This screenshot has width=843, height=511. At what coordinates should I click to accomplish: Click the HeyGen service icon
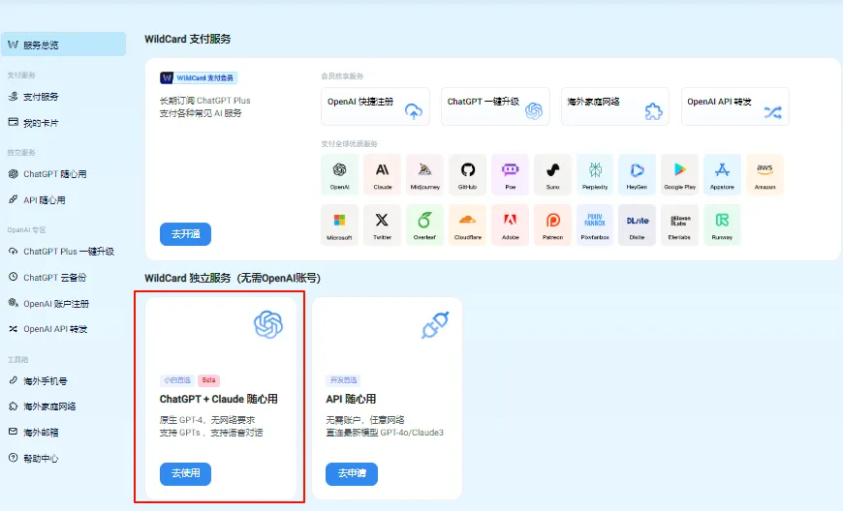[x=637, y=174]
